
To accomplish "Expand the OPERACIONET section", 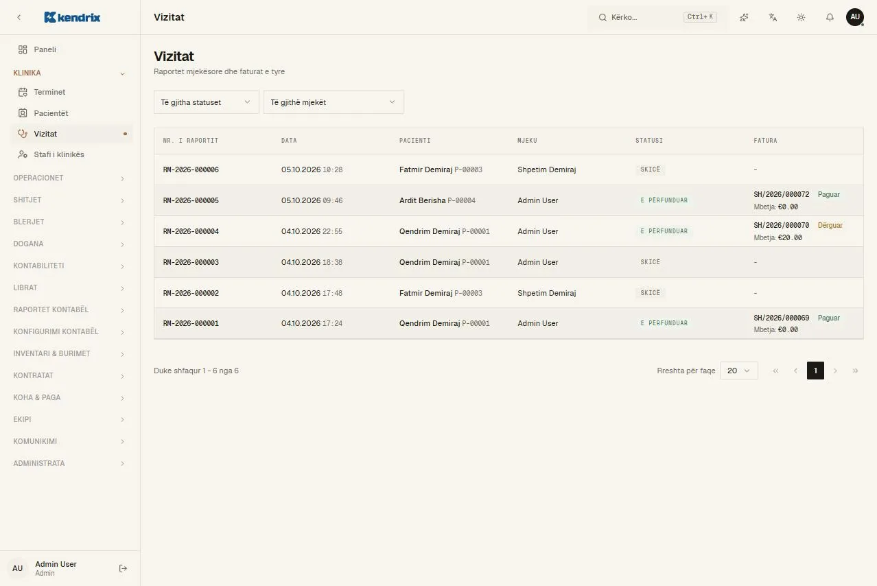I will pos(70,178).
